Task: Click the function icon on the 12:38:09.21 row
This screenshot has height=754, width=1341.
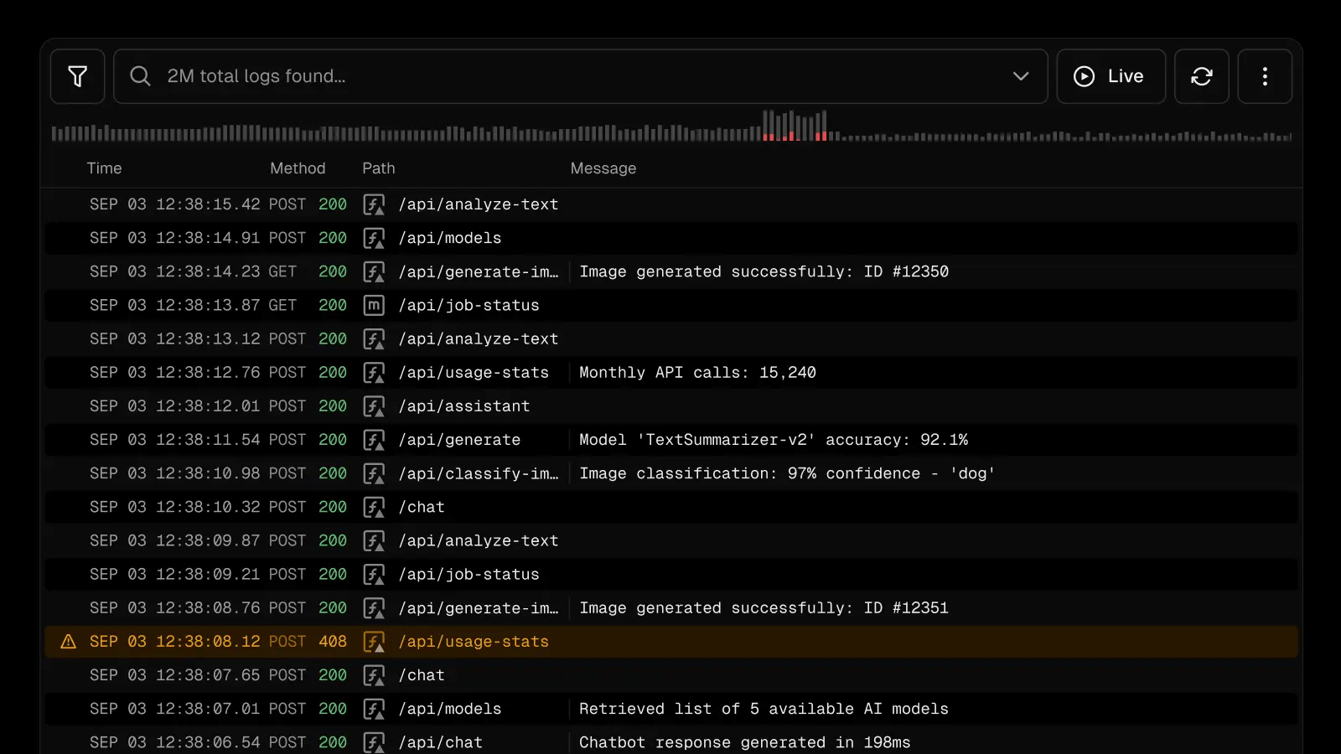Action: click(x=374, y=575)
